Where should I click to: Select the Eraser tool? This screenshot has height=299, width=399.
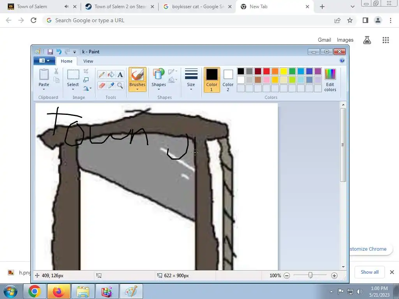click(102, 85)
